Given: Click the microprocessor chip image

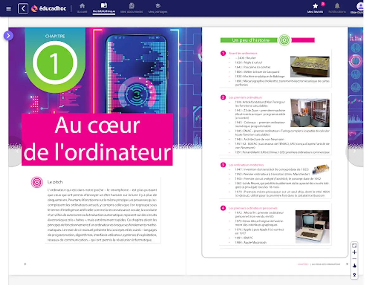Looking at the screenshot, I should 321,169.
